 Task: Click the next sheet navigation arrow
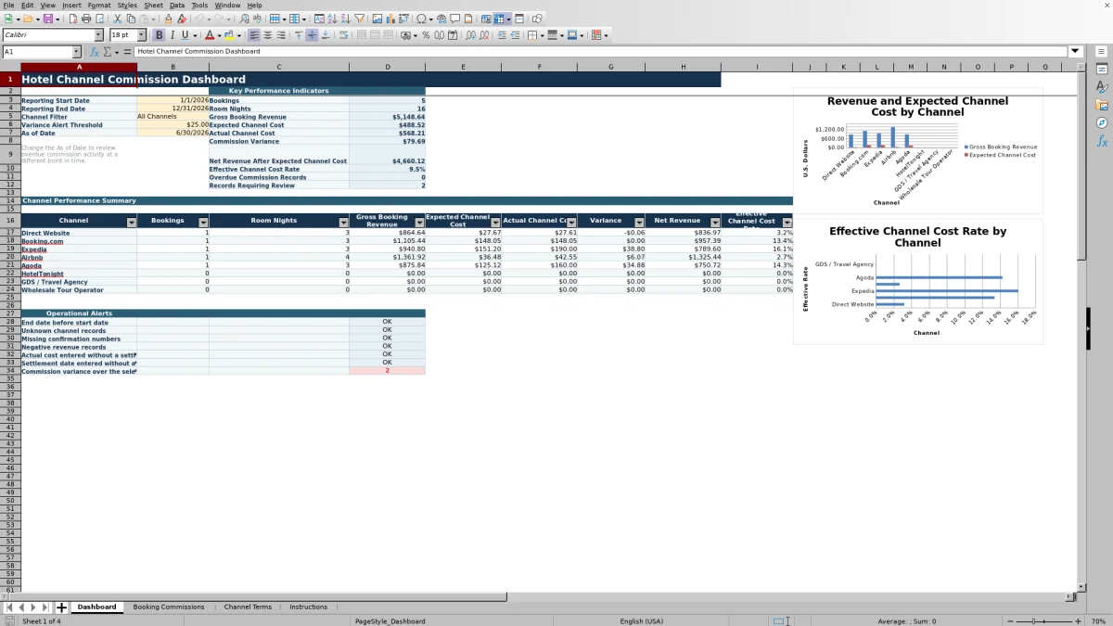pos(33,607)
